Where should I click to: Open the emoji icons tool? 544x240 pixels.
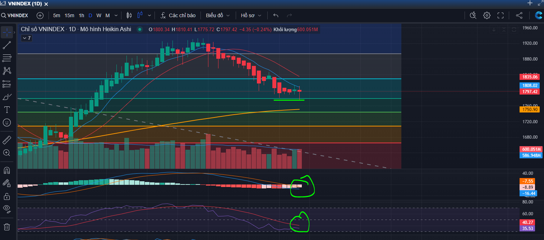pyautogui.click(x=6, y=123)
